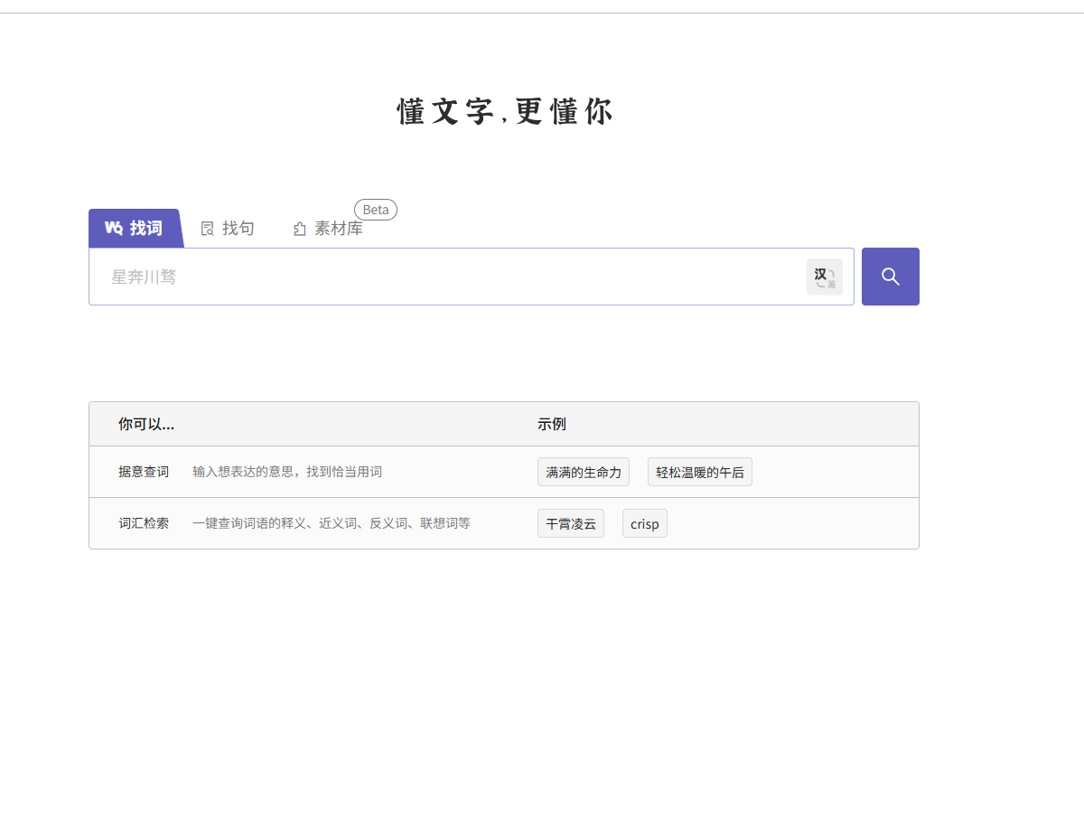Image resolution: width=1084 pixels, height=817 pixels.
Task: Click the puzzle icon beside 素材库
Action: [x=300, y=230]
